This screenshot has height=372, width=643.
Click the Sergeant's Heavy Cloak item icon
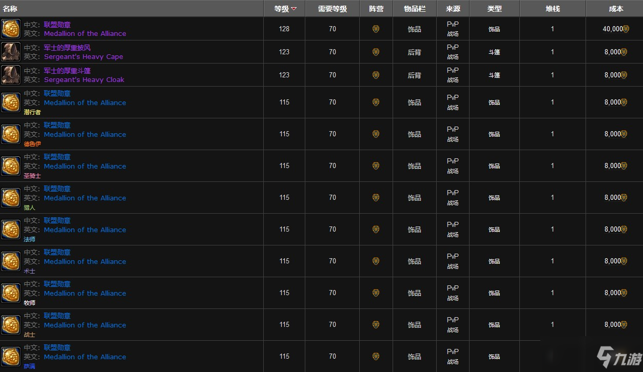pyautogui.click(x=11, y=75)
